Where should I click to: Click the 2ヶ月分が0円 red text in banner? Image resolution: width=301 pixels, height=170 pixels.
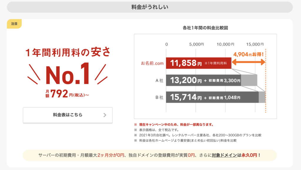pos(111,155)
